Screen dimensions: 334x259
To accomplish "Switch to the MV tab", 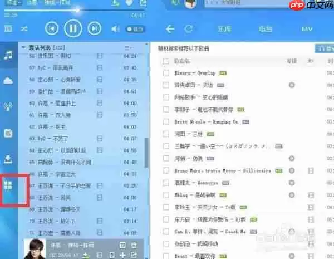I will pyautogui.click(x=307, y=29).
